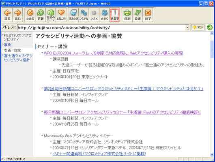Image resolution: width=215 pixels, height=162 pixels.
Task: Open the 事例 sidebar link
Action: click(x=8, y=45)
